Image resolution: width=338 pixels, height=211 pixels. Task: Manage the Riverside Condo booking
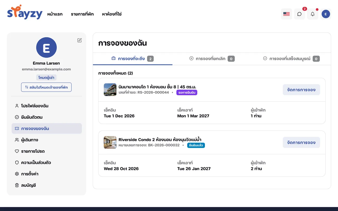pyautogui.click(x=301, y=142)
